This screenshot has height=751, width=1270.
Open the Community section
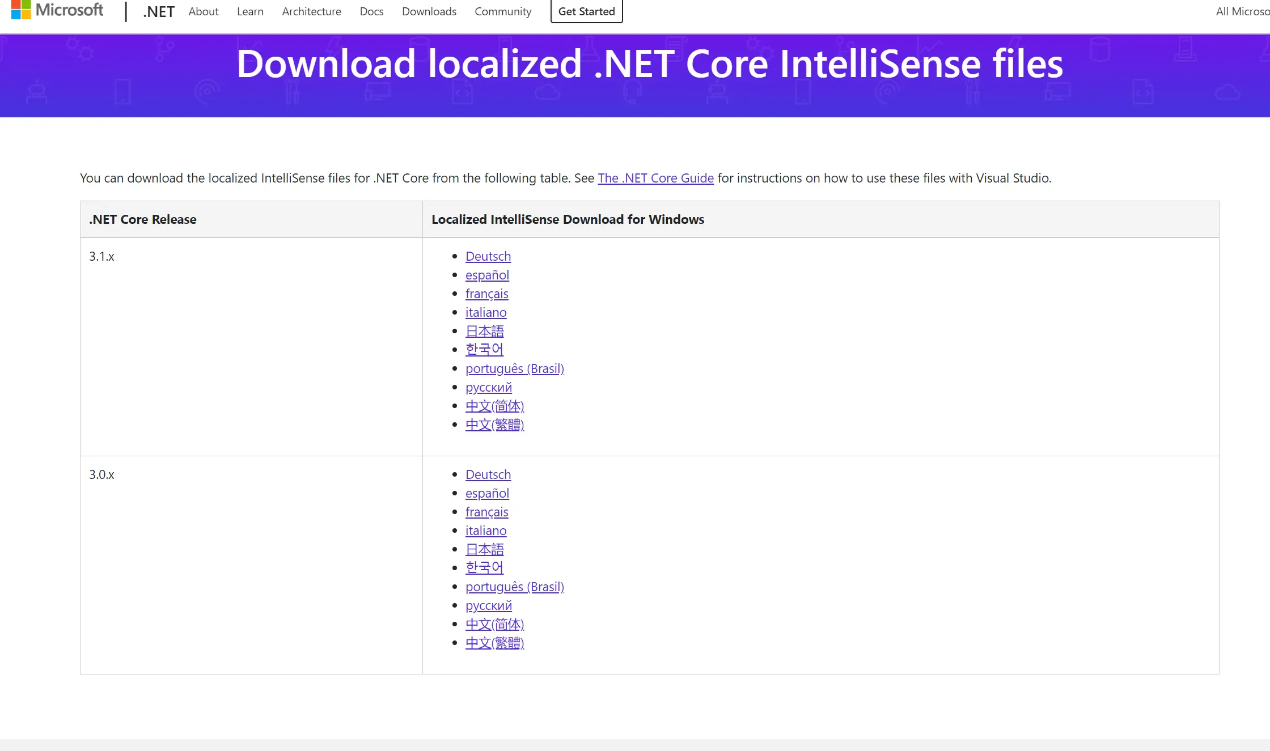point(502,11)
